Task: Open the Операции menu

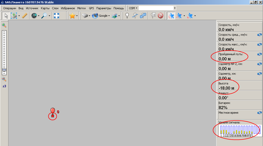Action: [10, 8]
